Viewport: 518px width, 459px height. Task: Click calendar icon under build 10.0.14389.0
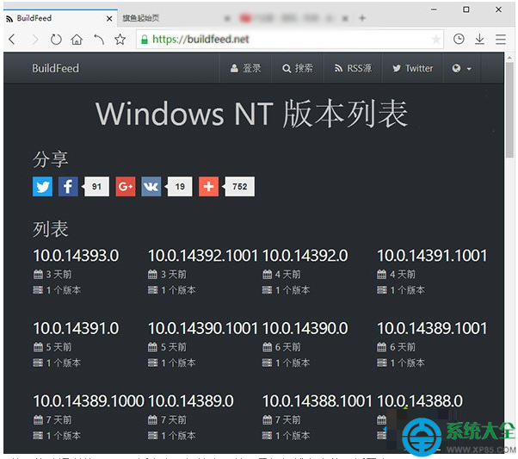[x=152, y=419]
